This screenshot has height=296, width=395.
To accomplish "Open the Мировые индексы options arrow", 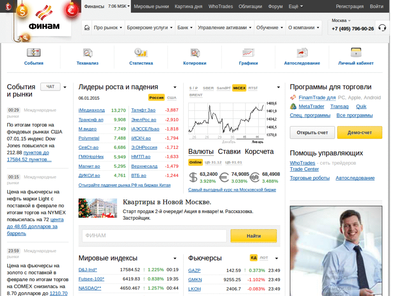I will 175,259.
